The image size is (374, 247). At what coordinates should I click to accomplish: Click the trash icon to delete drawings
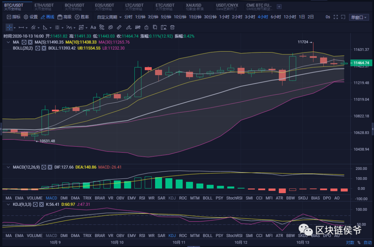(x=172, y=27)
